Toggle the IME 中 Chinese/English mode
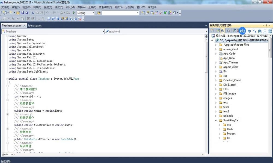Screen dimensions: 273x163 (249, 31)
